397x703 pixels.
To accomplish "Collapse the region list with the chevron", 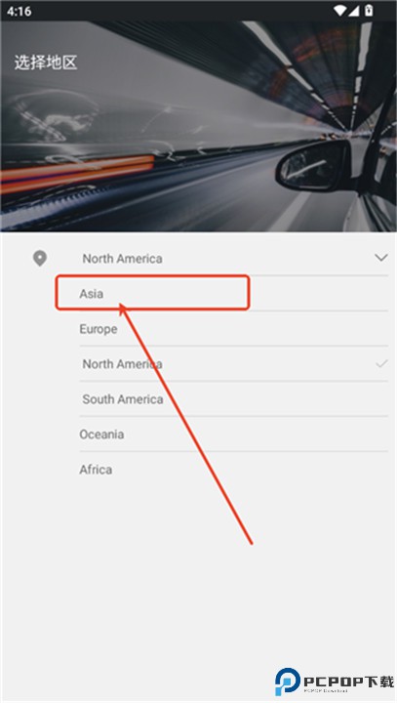I will [380, 258].
